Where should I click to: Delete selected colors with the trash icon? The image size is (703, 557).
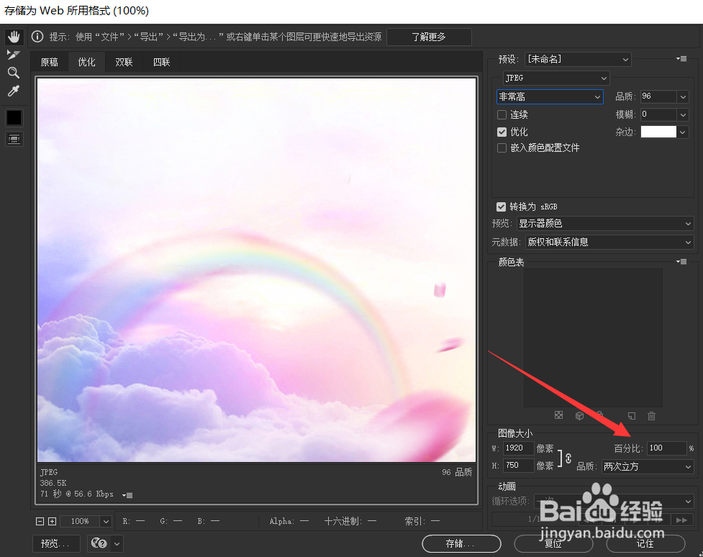click(651, 416)
